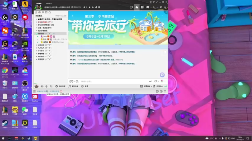This screenshot has width=252, height=141.
Task: Open the chat bubble icon in sidebar toolbar
Action: [40, 12]
